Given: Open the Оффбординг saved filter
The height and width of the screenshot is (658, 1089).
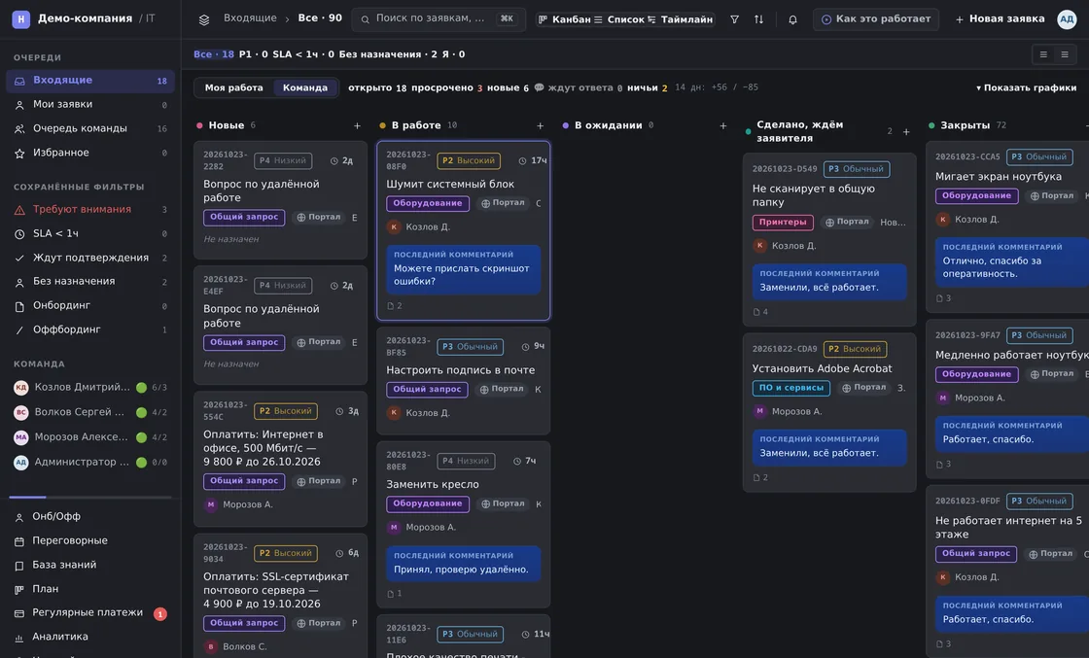Looking at the screenshot, I should pos(90,329).
